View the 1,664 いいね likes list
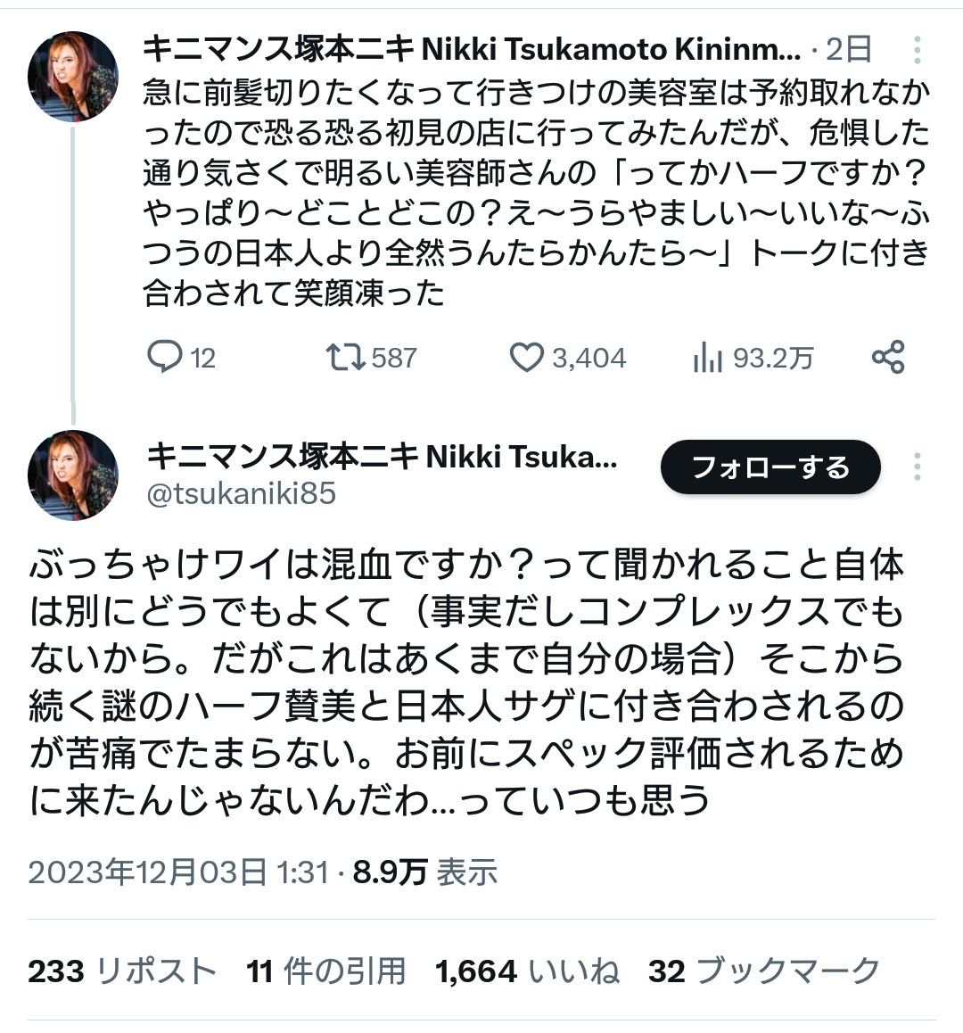The width and height of the screenshot is (963, 1033). tap(527, 971)
